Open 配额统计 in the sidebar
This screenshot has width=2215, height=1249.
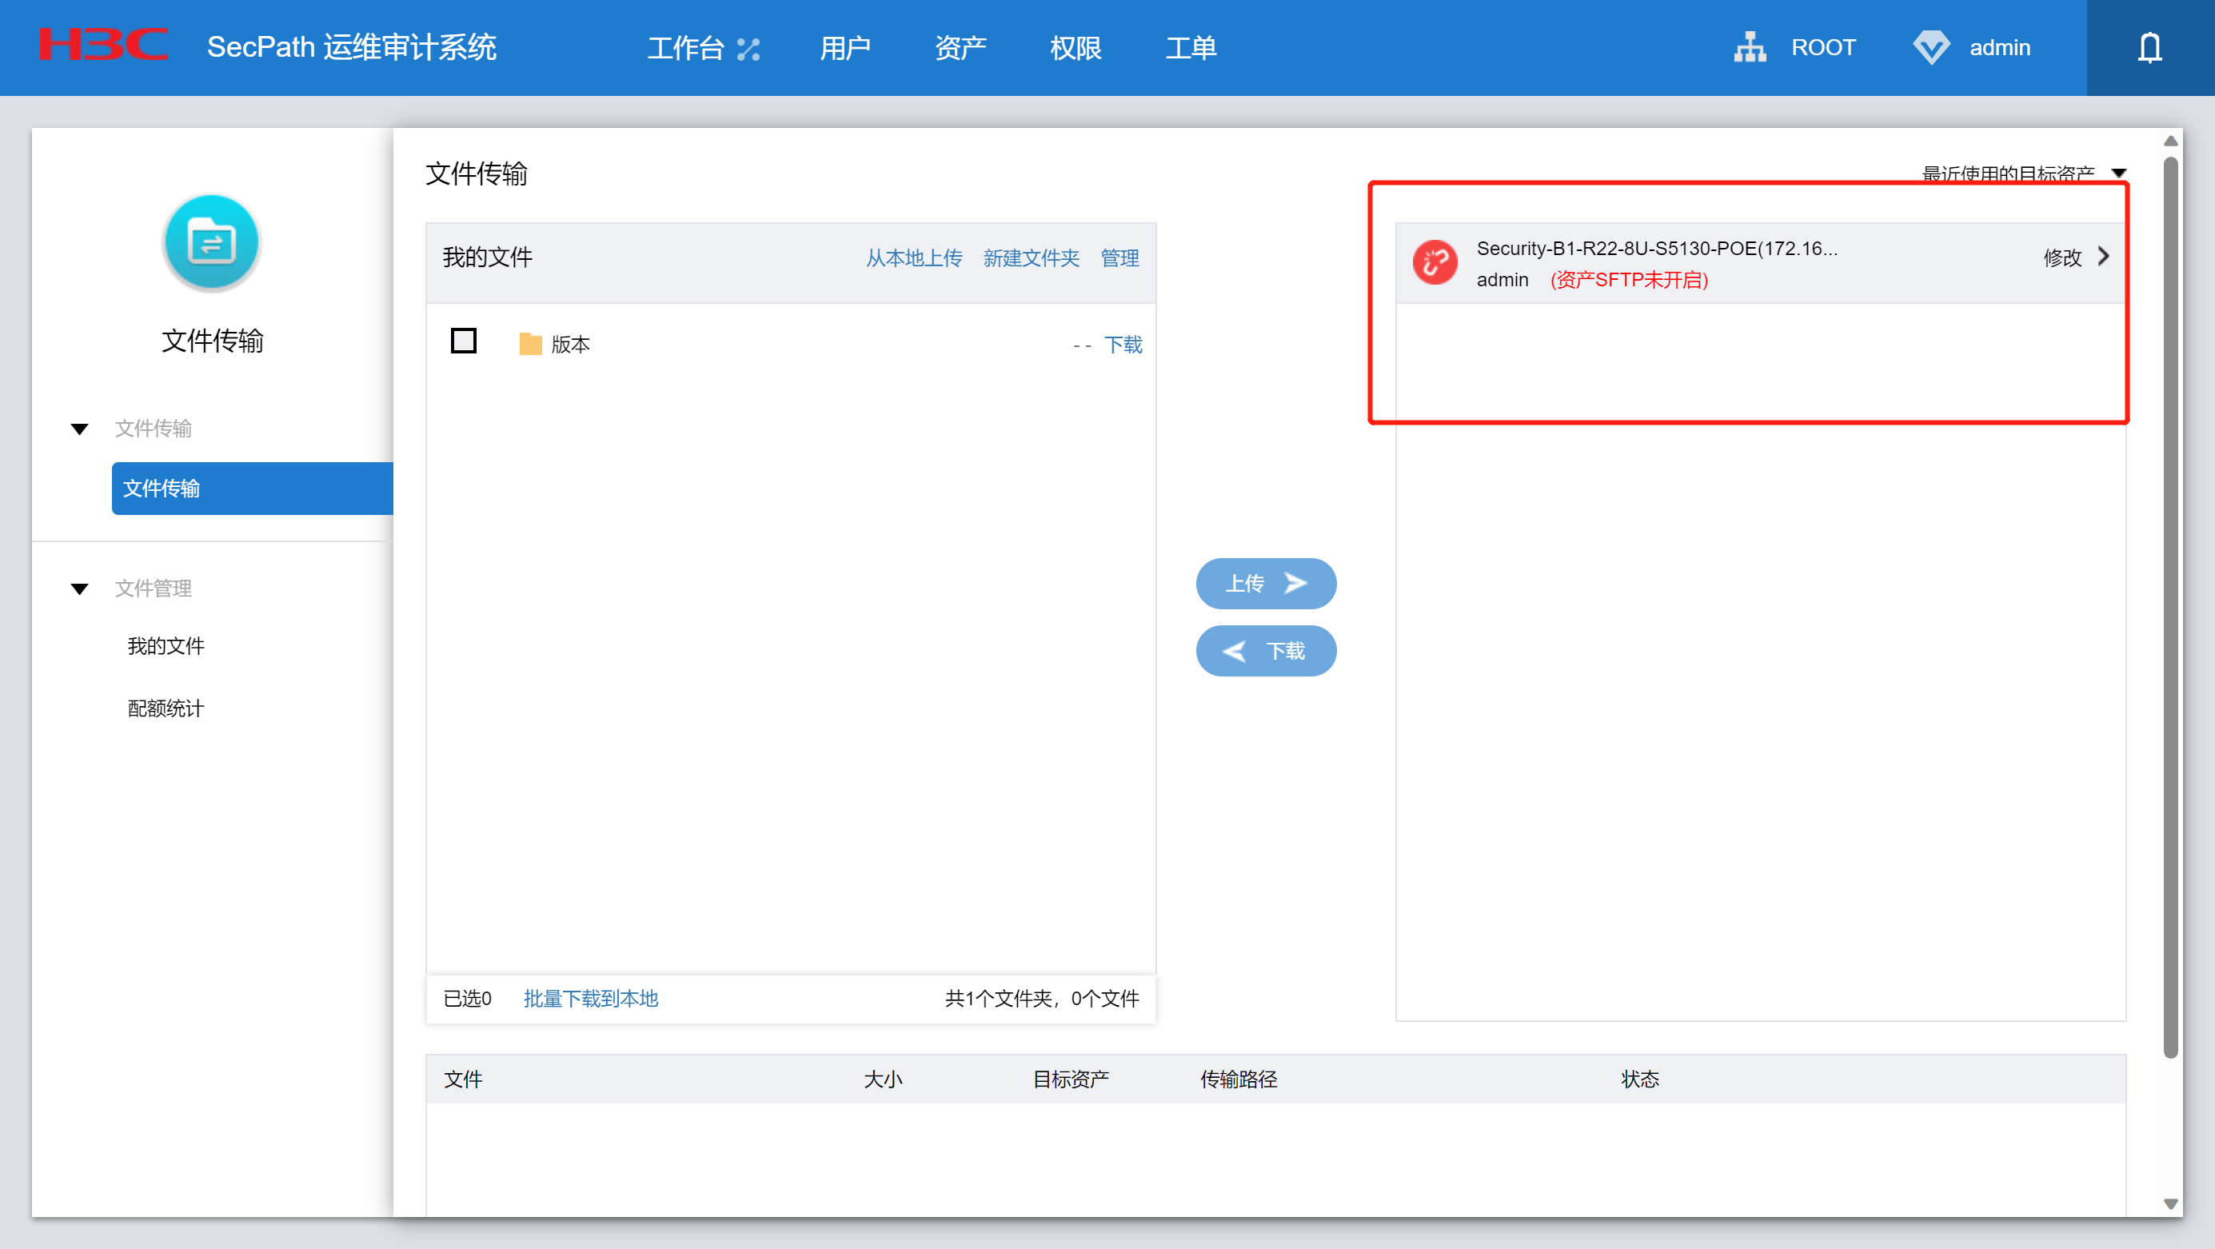click(165, 708)
